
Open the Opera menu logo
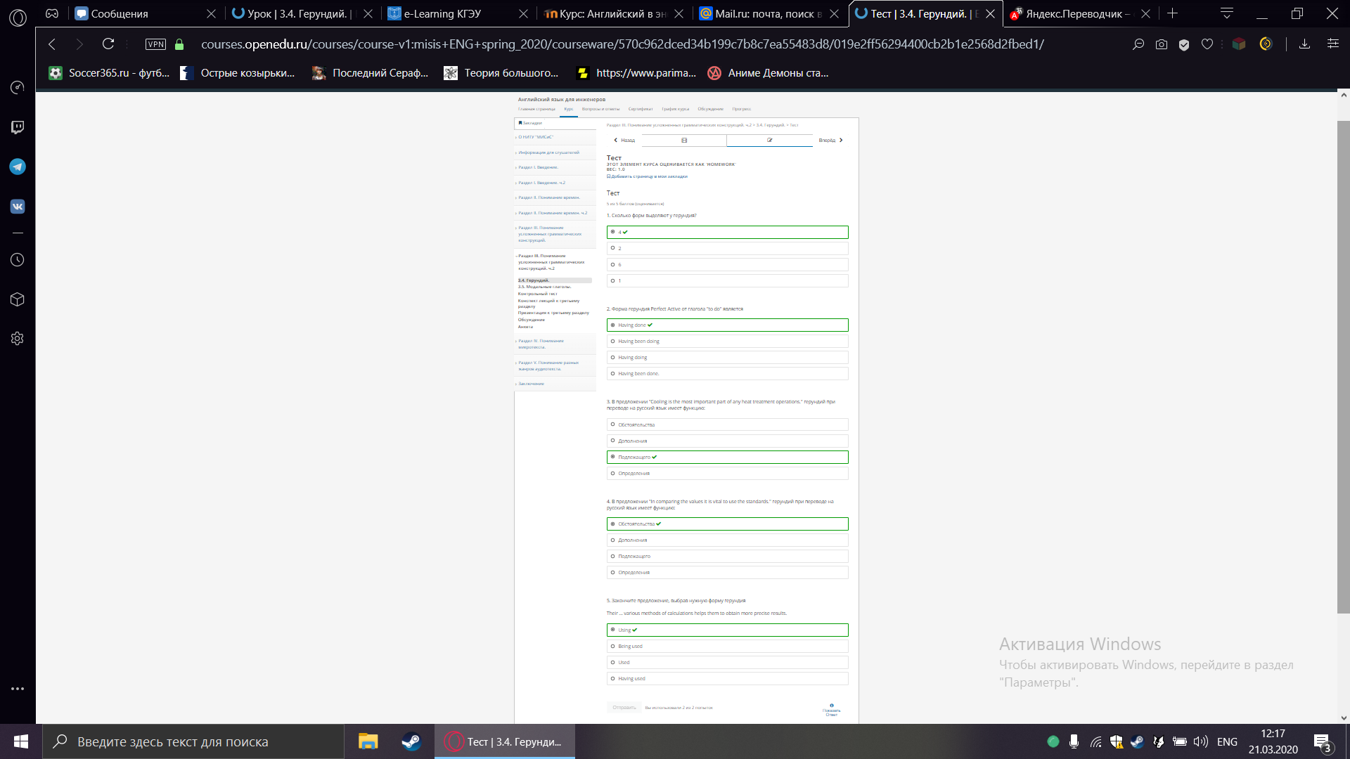click(x=18, y=18)
